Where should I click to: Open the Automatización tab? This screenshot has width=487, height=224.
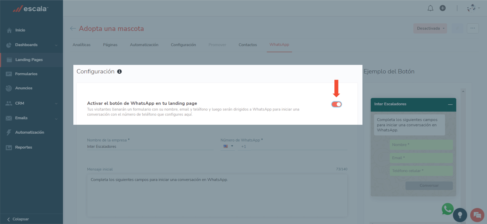(144, 45)
